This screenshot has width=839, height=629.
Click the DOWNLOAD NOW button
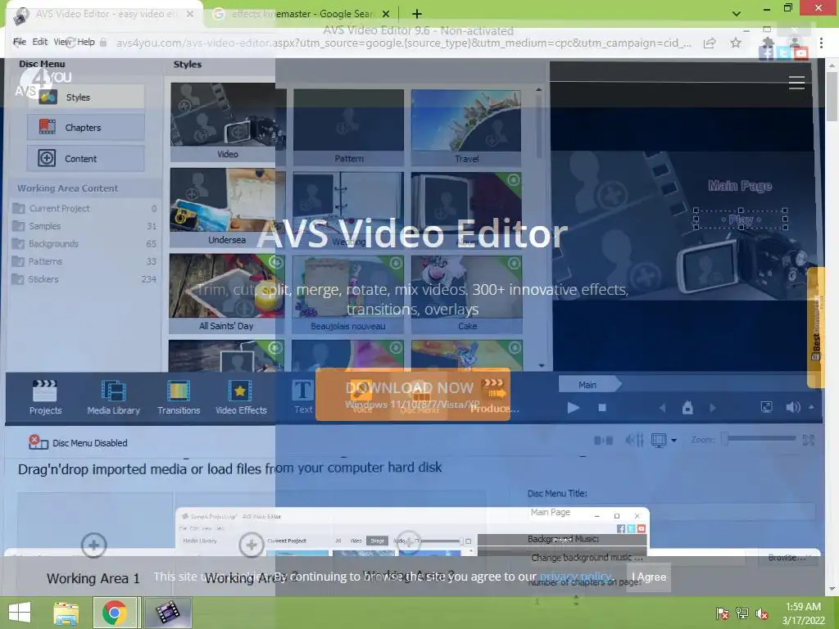[x=413, y=394]
